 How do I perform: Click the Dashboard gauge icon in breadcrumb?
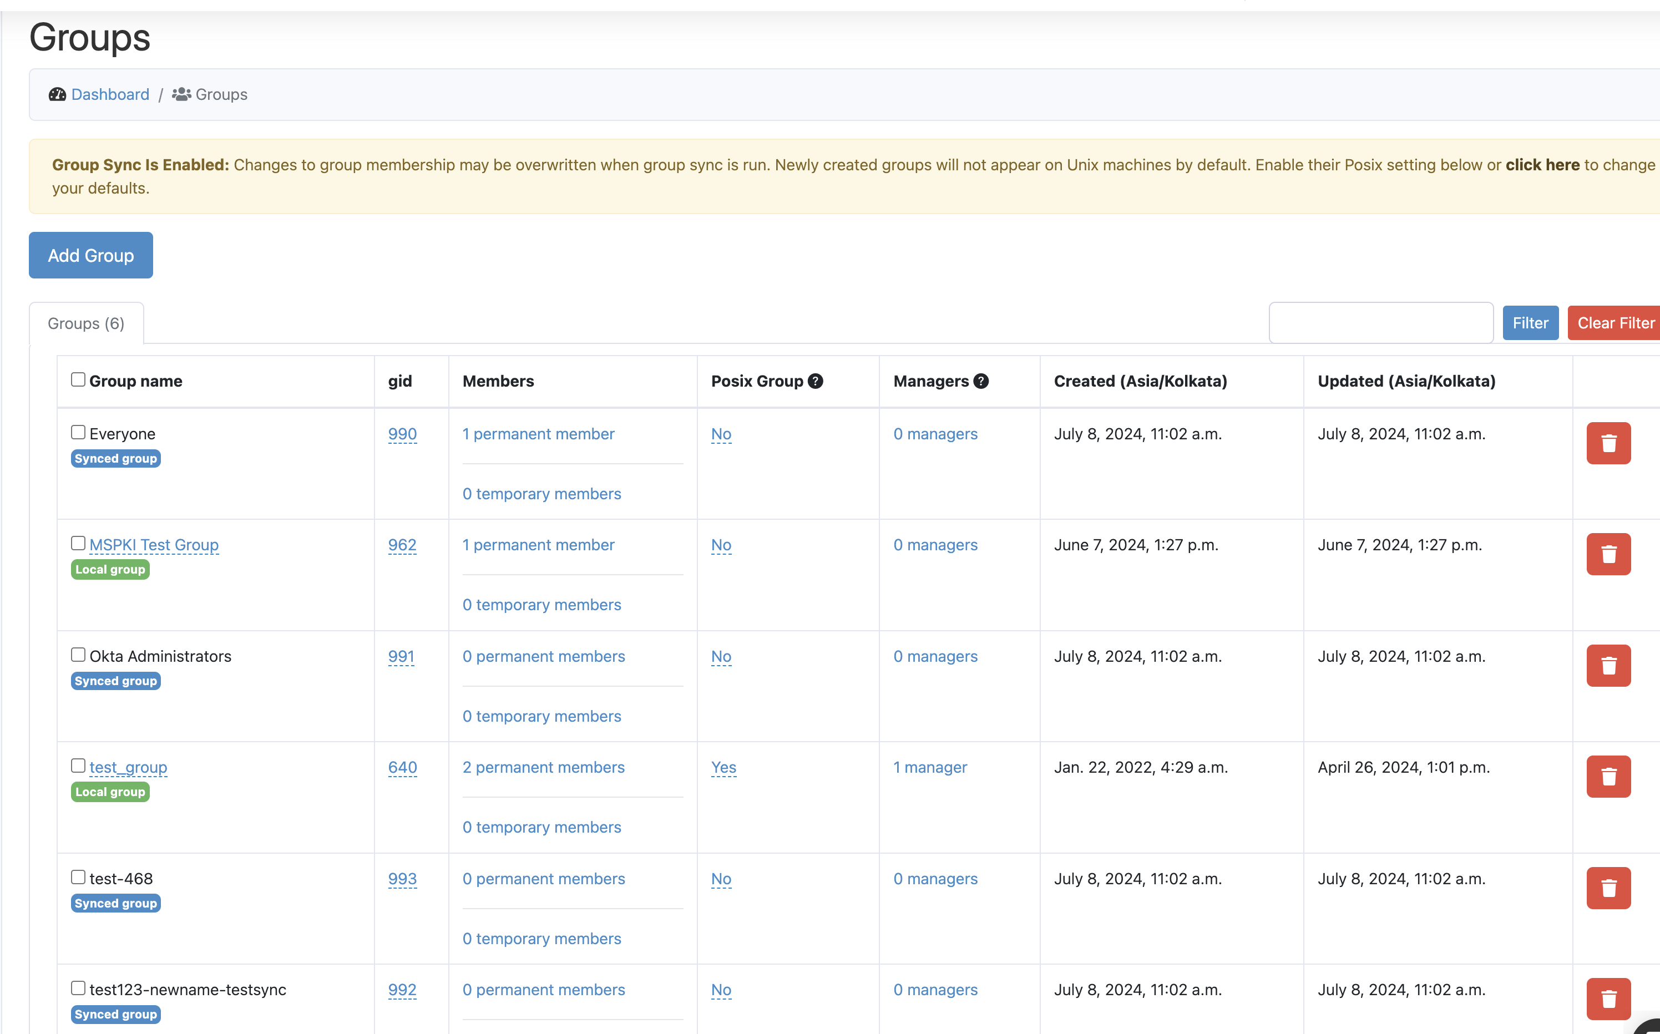point(58,94)
